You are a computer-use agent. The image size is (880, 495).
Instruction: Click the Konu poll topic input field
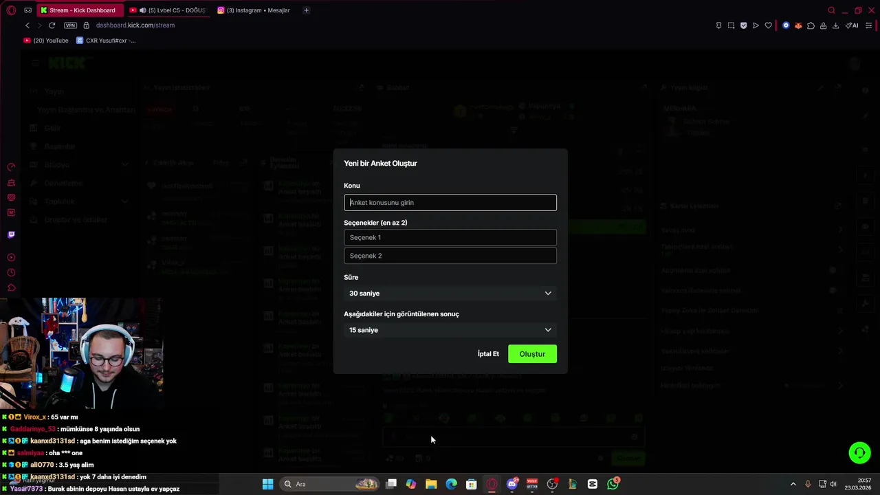450,202
